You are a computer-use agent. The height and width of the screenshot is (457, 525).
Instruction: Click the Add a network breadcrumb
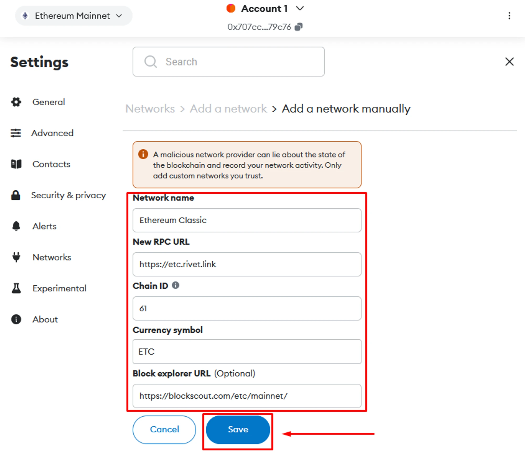coord(228,109)
